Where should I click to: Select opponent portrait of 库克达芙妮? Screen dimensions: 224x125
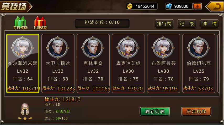[x=128, y=48]
